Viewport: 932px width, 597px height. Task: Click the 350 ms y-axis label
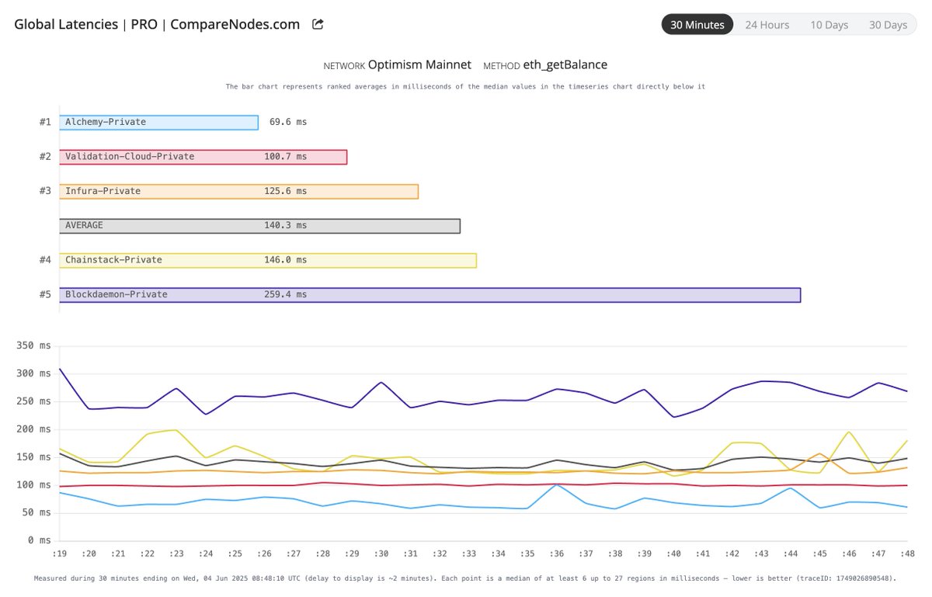(33, 345)
